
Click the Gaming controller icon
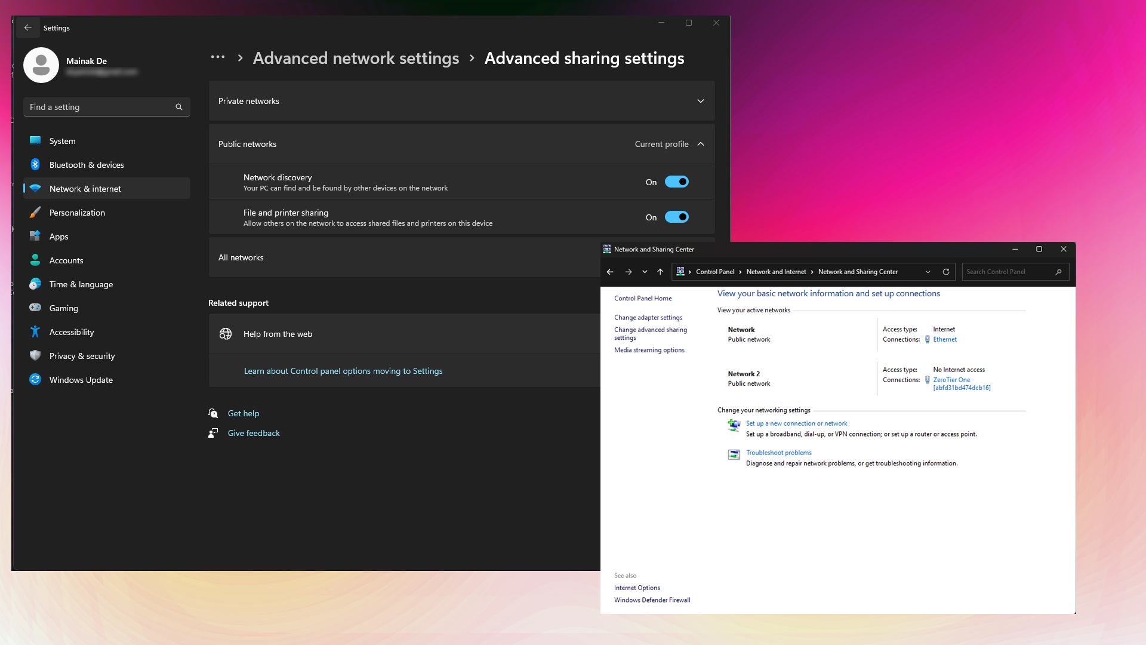coord(35,308)
